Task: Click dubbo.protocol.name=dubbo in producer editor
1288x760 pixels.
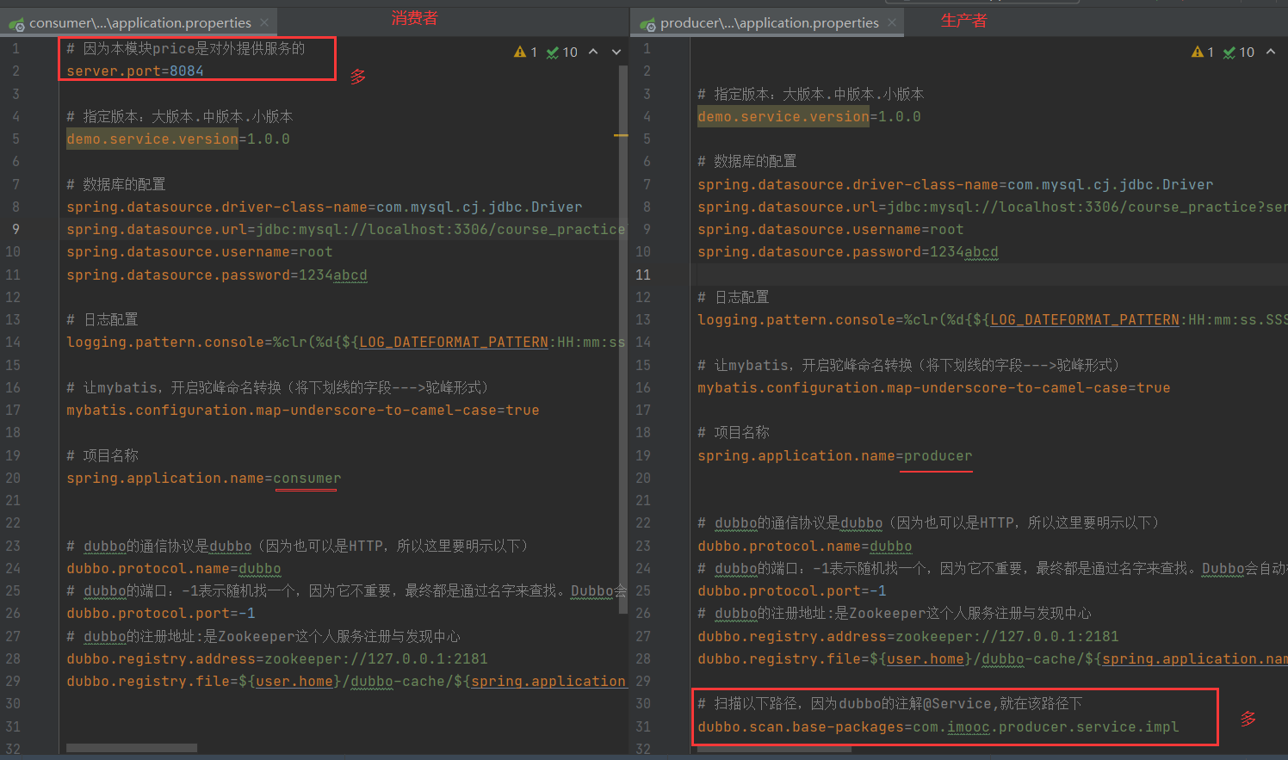Action: tap(805, 547)
